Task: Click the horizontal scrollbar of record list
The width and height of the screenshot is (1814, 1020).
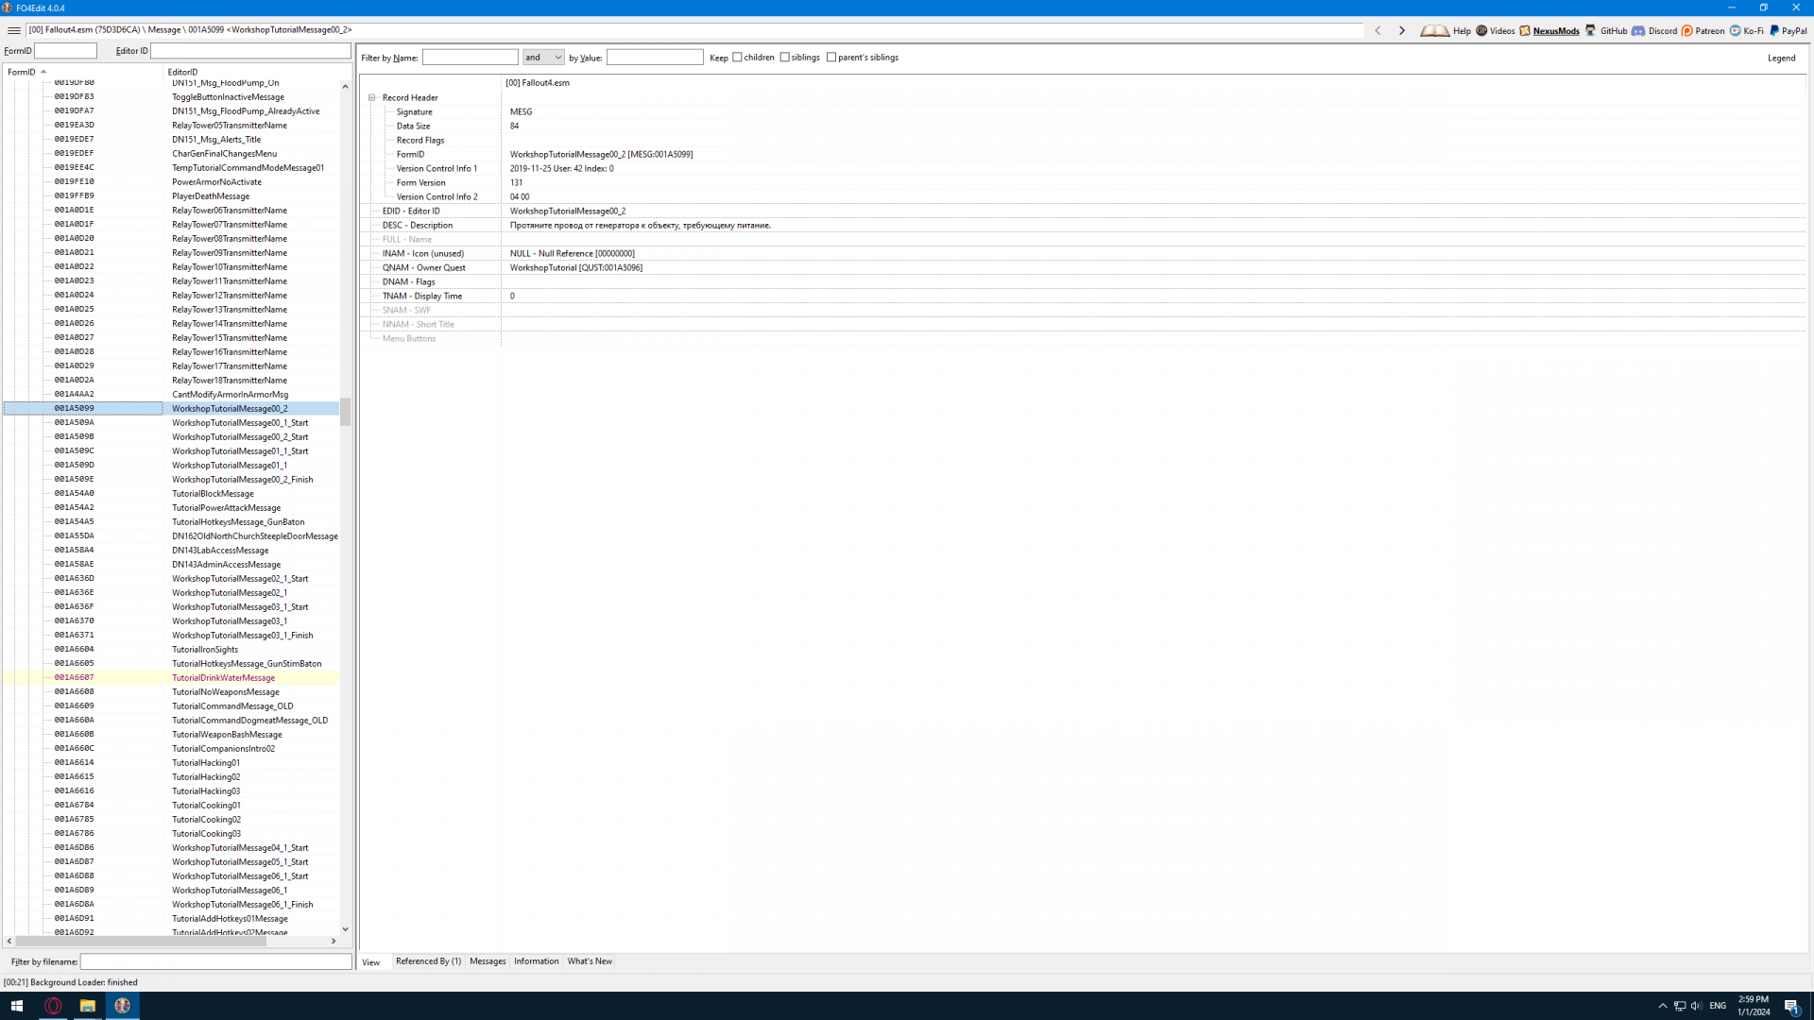Action: click(x=142, y=941)
